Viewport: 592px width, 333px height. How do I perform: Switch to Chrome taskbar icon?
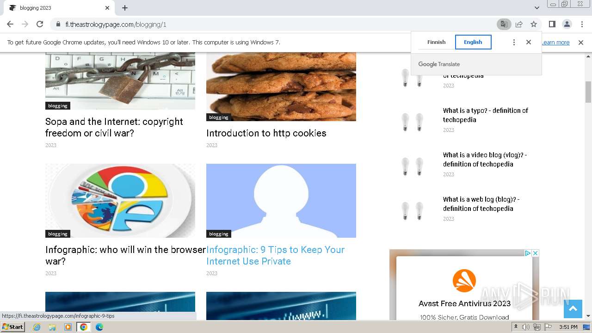tap(84, 327)
